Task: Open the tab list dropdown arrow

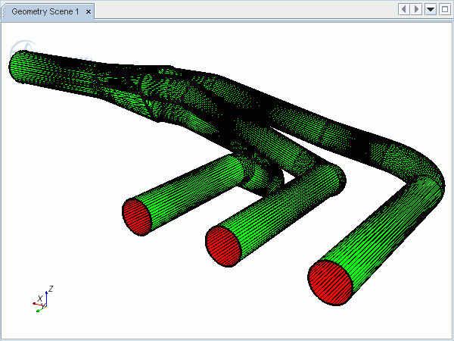Action: 431,9
